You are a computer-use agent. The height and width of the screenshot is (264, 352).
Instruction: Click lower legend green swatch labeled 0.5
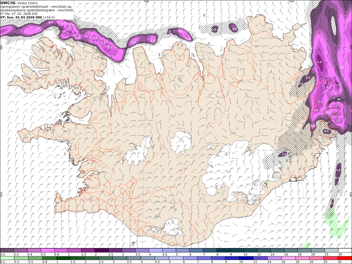click(x=35, y=258)
